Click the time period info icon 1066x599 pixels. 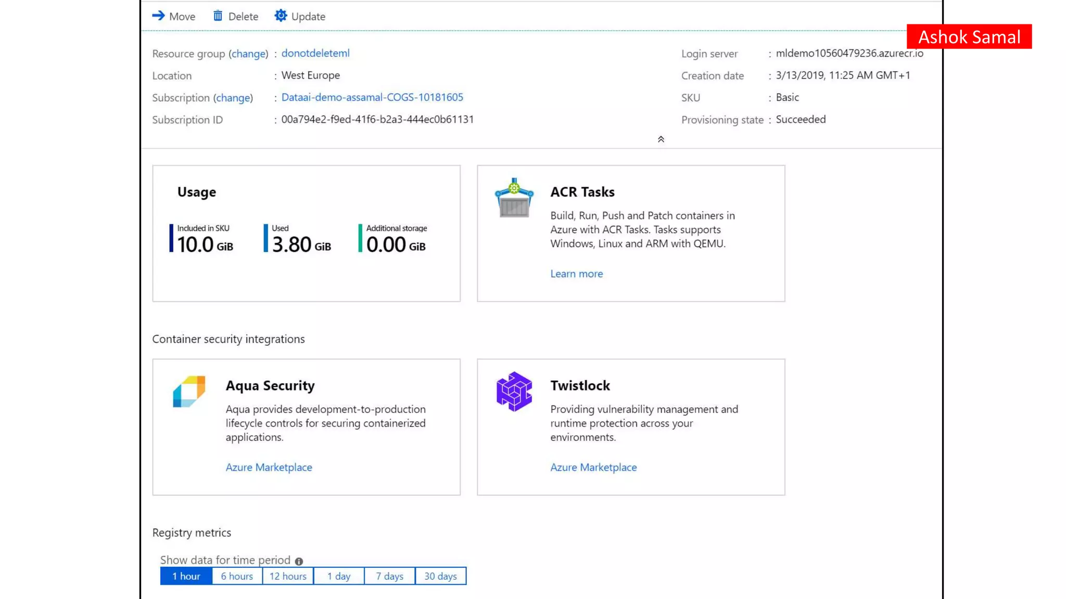[x=299, y=561]
